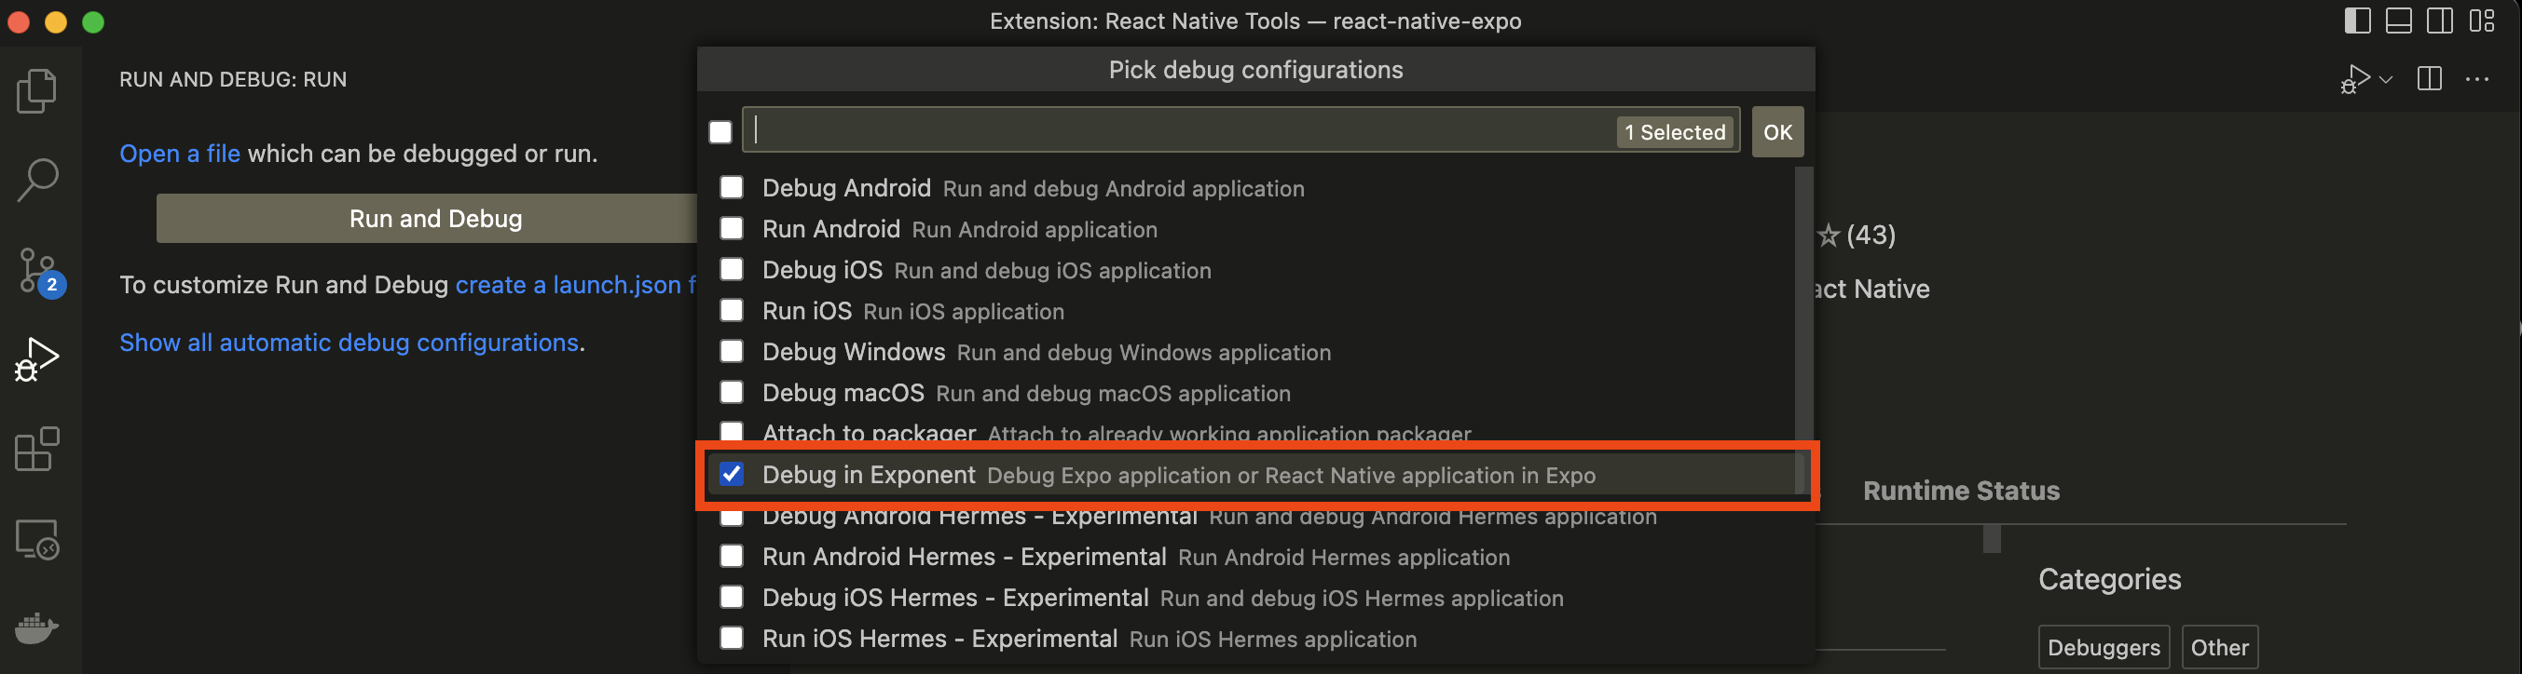The image size is (2522, 674).
Task: Open the Run and Debug view
Action: (x=37, y=360)
